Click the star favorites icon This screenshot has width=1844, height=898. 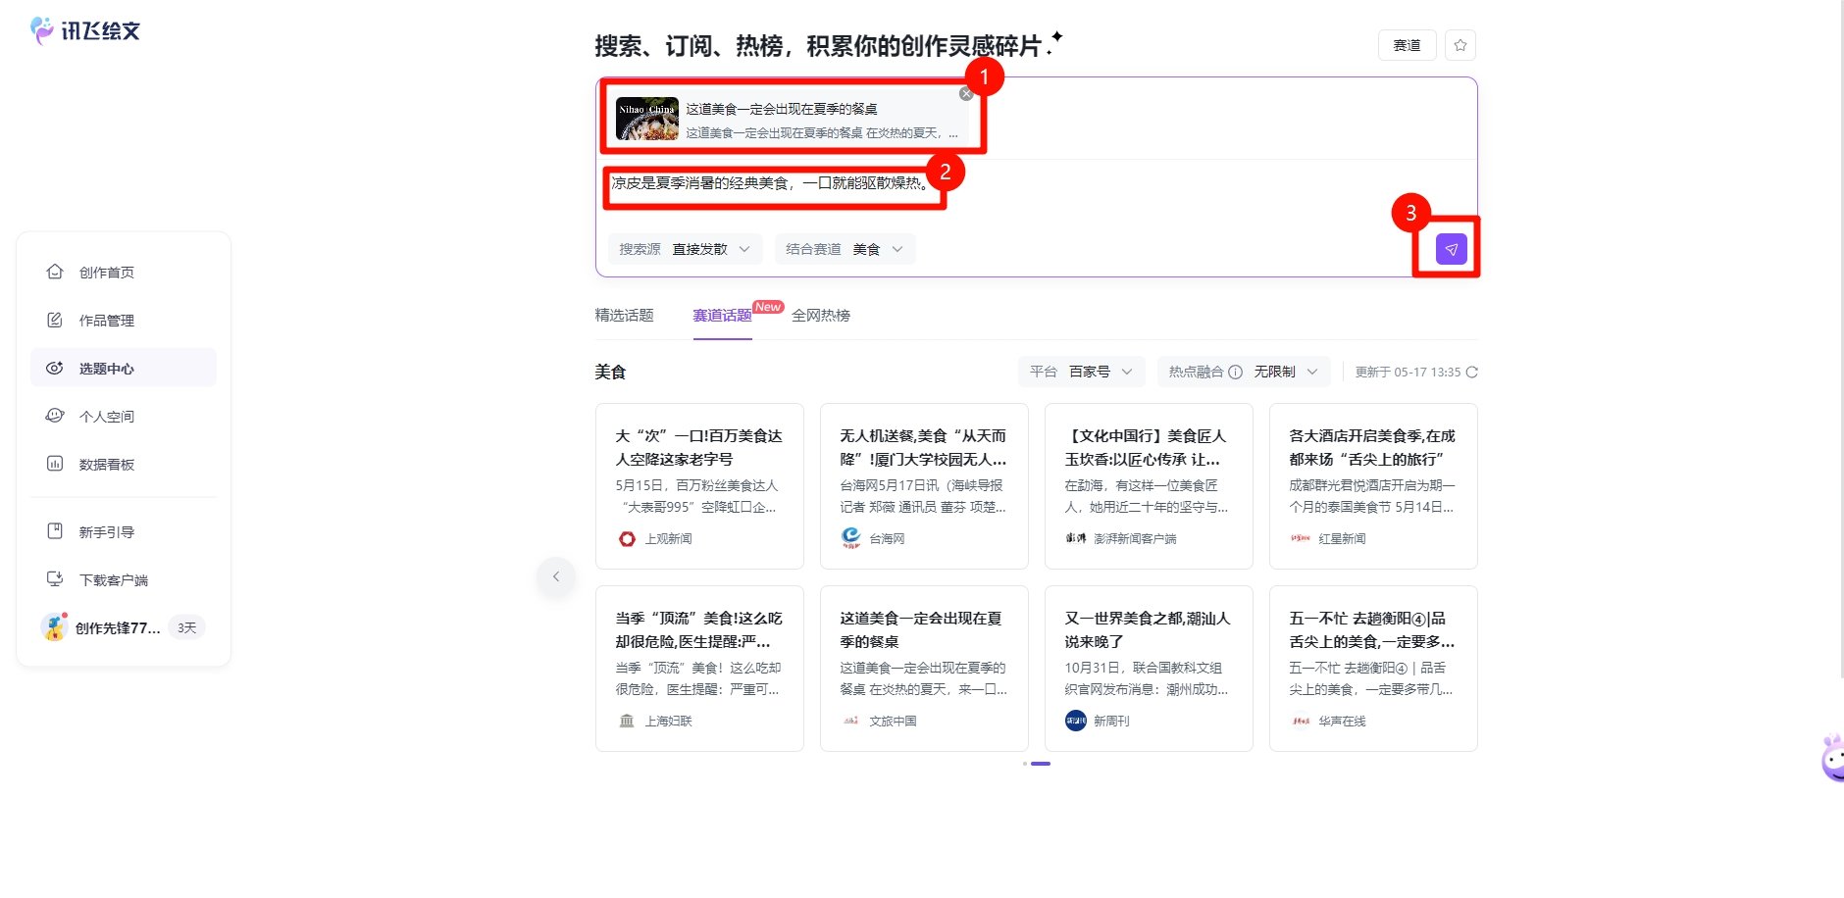[x=1460, y=45]
